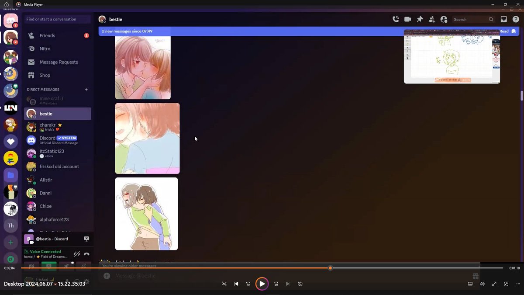
Task: Open captions and subtitles menu
Action: pos(470,284)
